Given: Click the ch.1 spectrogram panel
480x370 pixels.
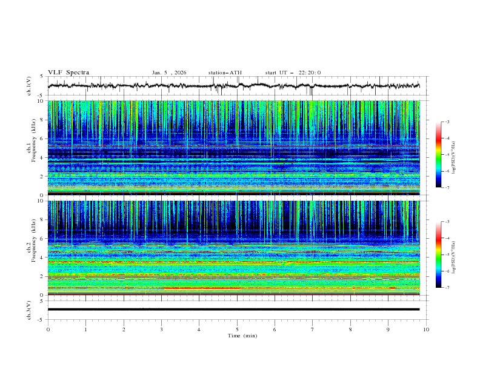Looking at the screenshot, I should [x=233, y=148].
